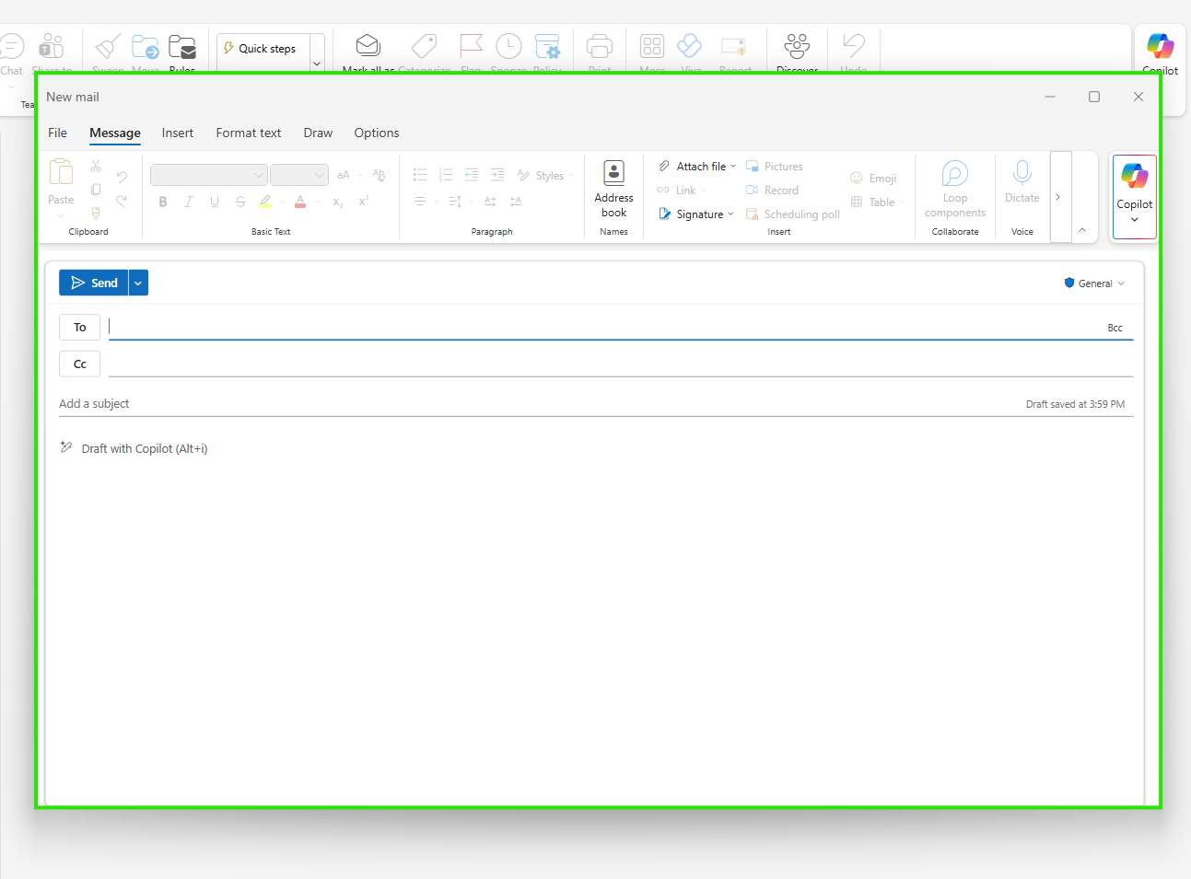Click the Cut scissors icon
Screen dimensions: 1191x879
coord(96,167)
